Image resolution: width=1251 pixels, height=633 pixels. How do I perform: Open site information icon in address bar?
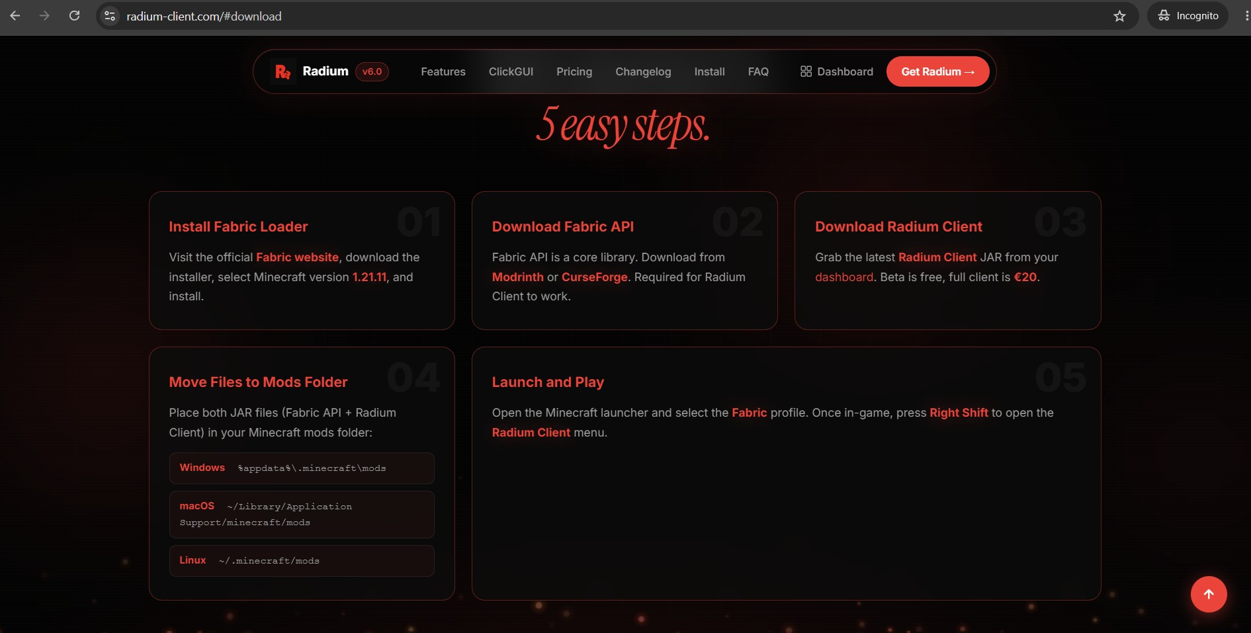(x=110, y=16)
